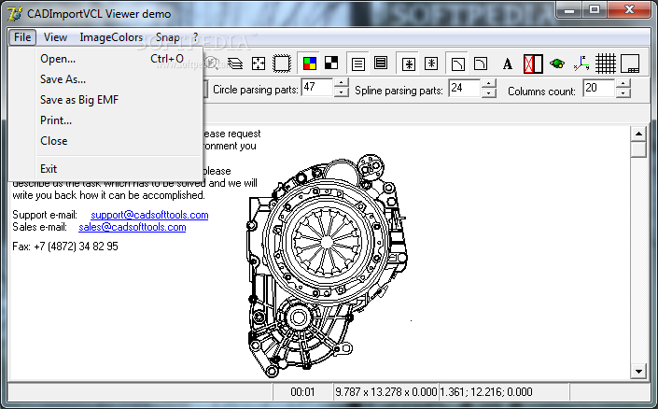This screenshot has height=409, width=658.
Task: Click the vertical scrollbar down arrow
Action: click(x=638, y=371)
